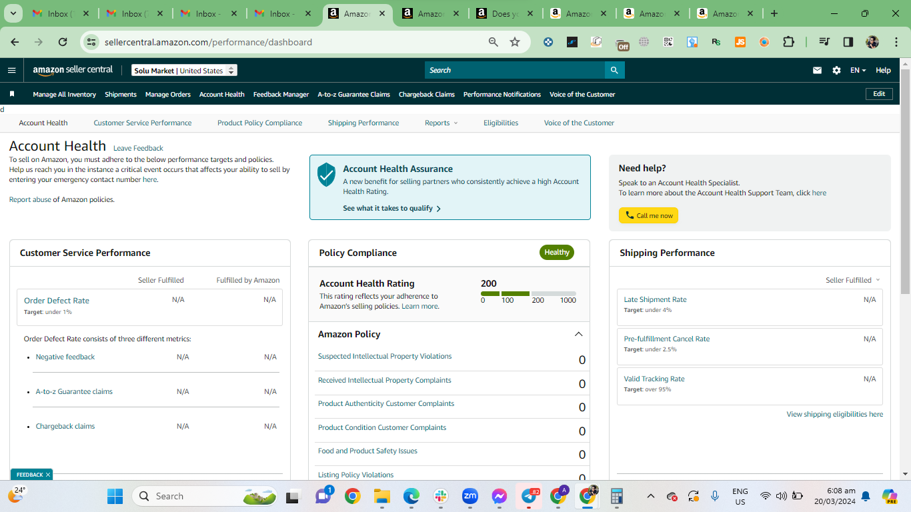Image resolution: width=911 pixels, height=512 pixels.
Task: Click the zoom magnifier icon in the address bar
Action: coord(494,42)
